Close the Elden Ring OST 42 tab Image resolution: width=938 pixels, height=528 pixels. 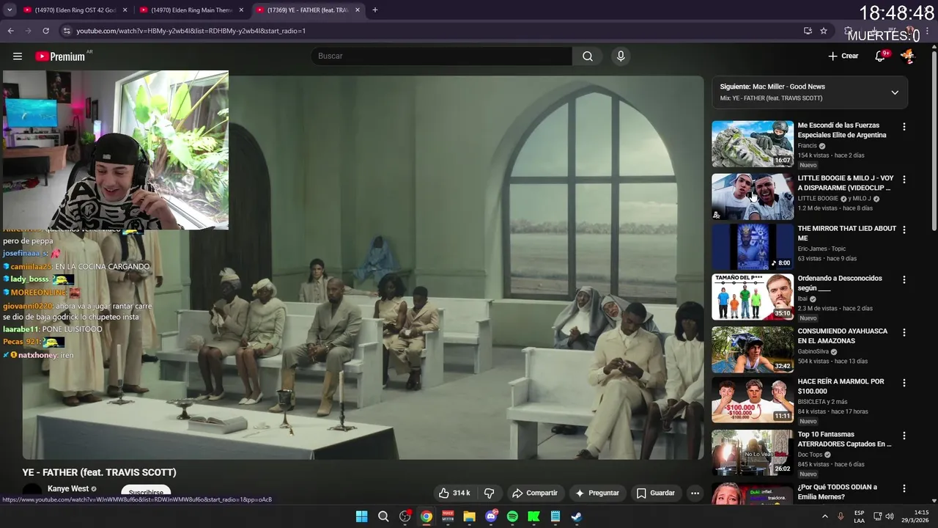pyautogui.click(x=125, y=10)
